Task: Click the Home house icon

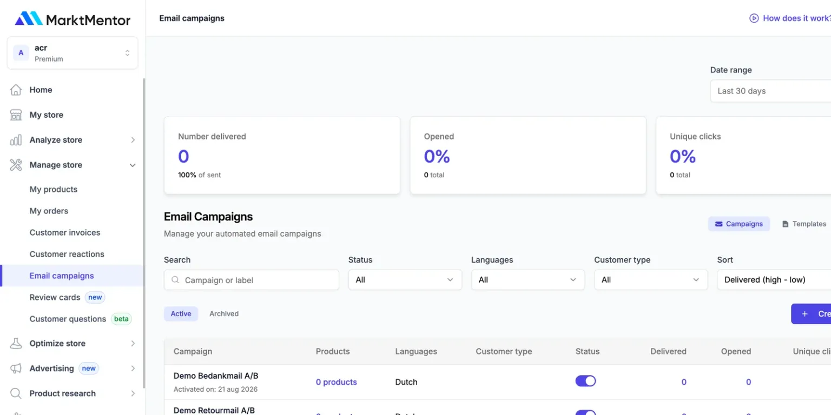Action: [16, 90]
